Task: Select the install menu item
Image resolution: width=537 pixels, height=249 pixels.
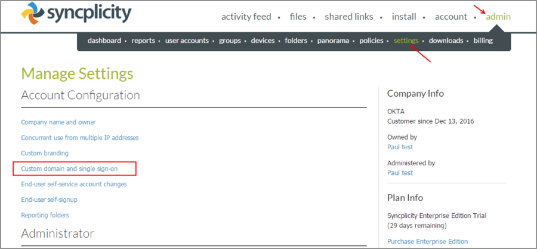Action: click(404, 17)
